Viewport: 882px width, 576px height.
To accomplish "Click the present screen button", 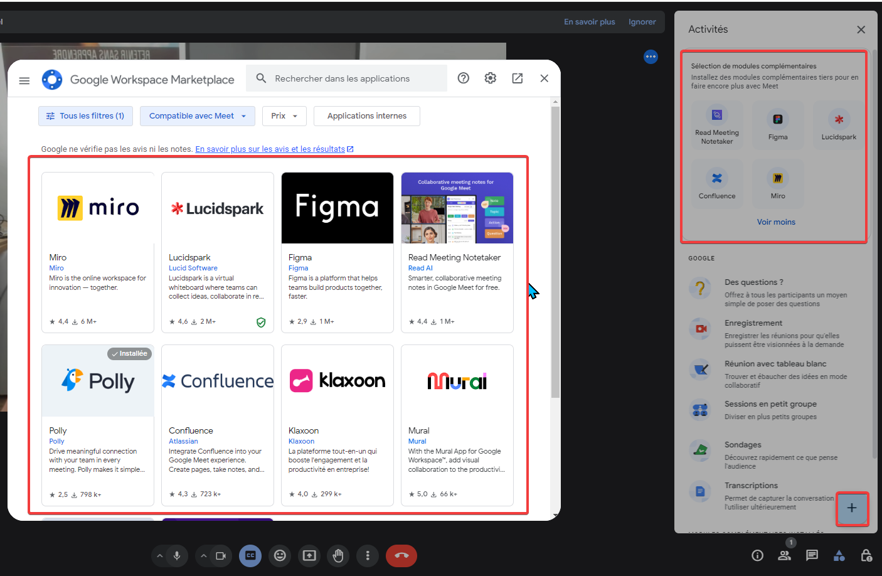I will [309, 556].
